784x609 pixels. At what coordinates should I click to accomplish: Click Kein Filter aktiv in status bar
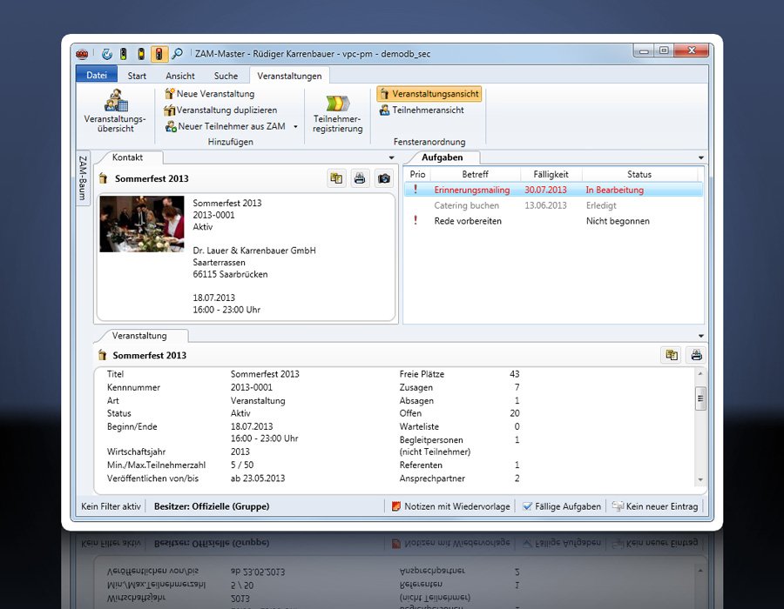click(111, 506)
